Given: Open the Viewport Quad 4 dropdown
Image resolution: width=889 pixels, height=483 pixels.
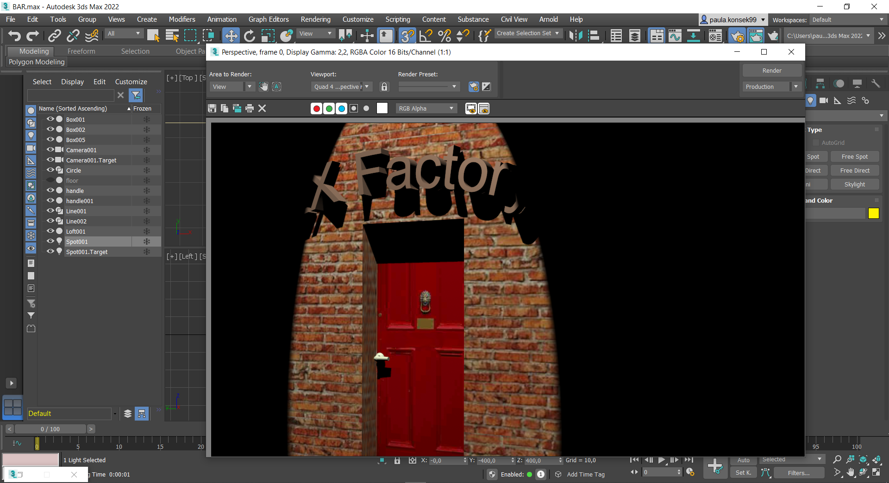Looking at the screenshot, I should pyautogui.click(x=342, y=87).
